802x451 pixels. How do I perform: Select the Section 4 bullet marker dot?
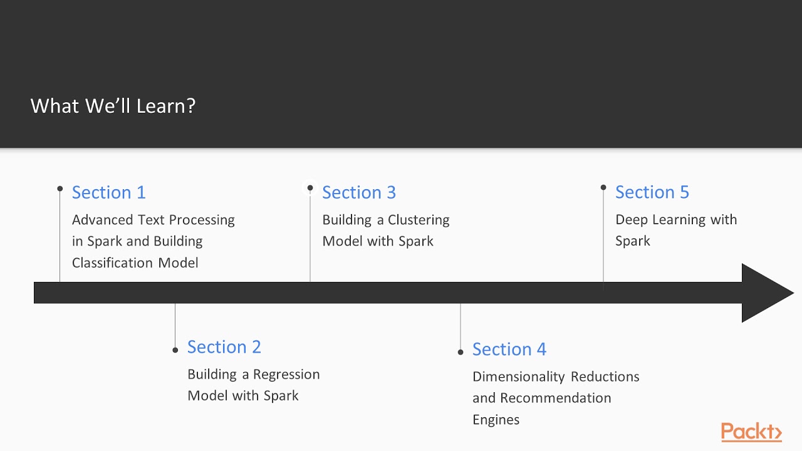461,352
